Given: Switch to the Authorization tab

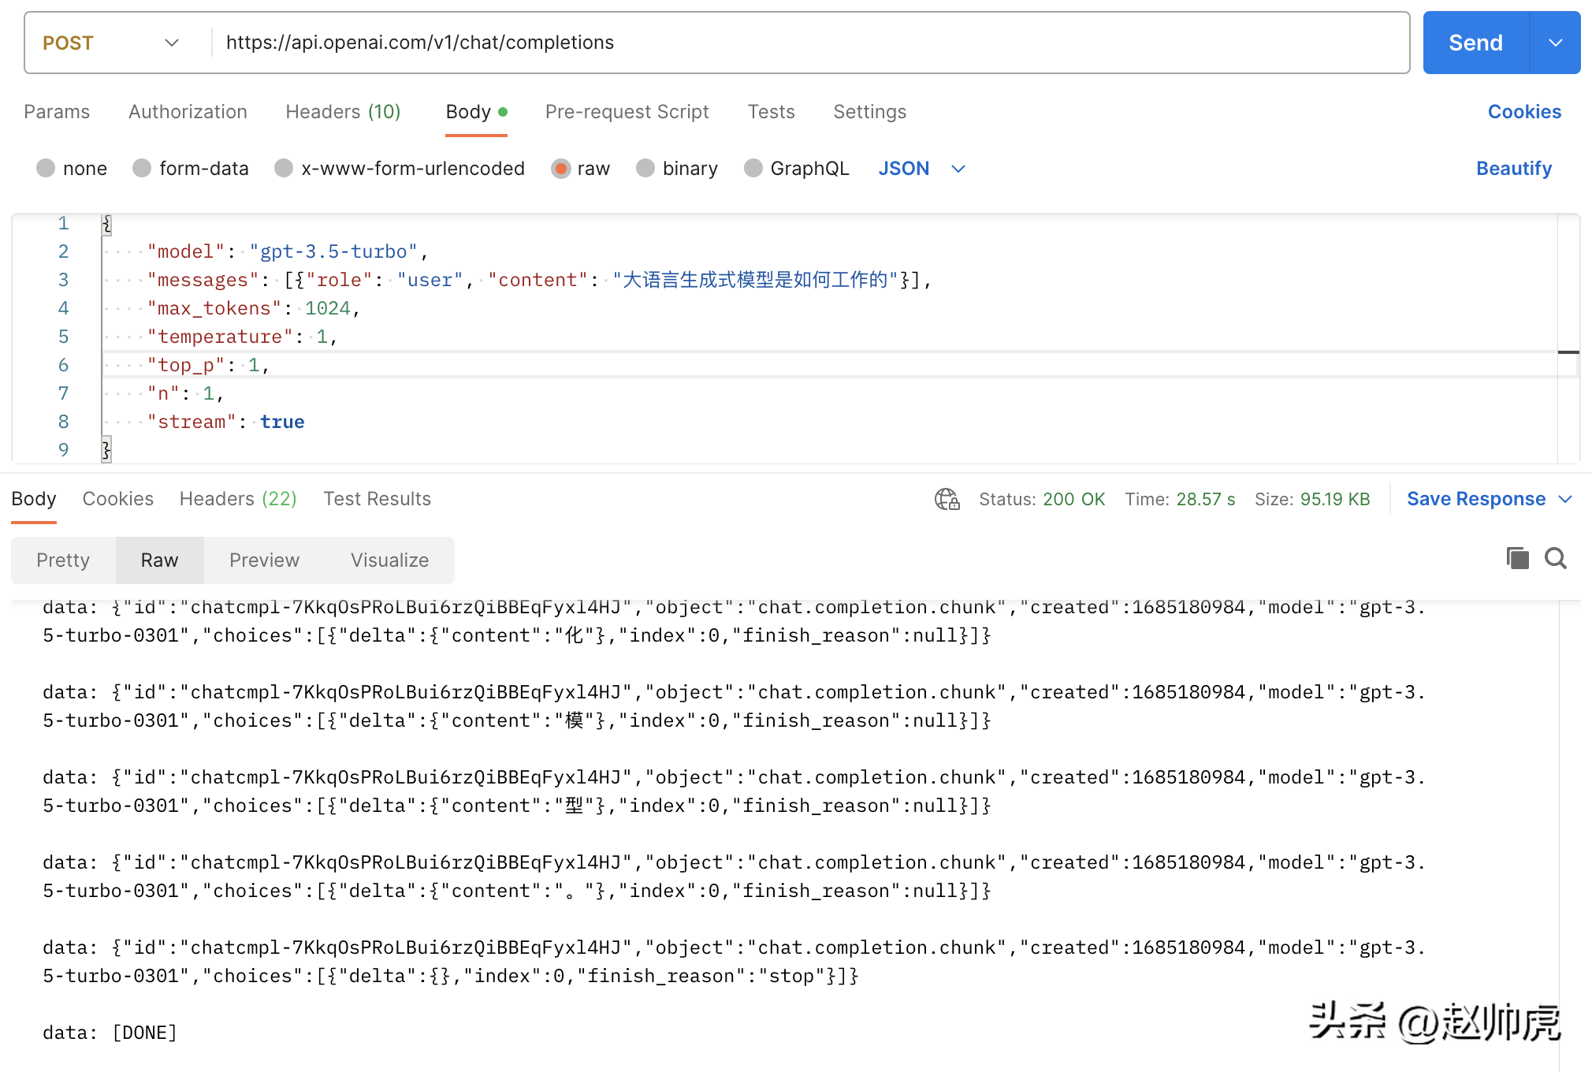Looking at the screenshot, I should [x=188, y=112].
